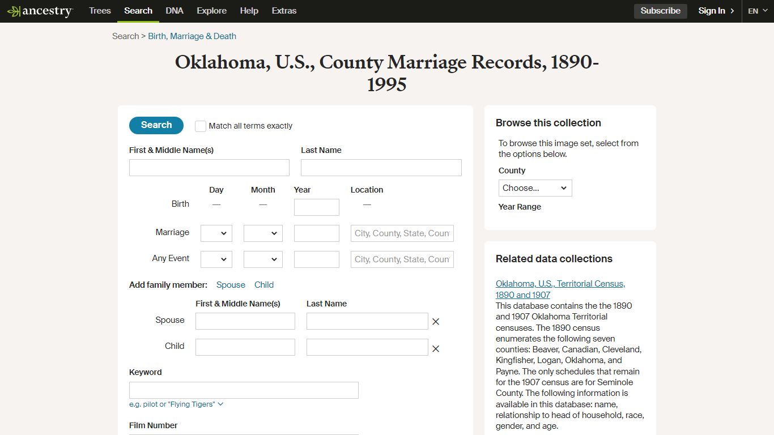The image size is (774, 435).
Task: Focus the Birth Year field
Action: (317, 207)
